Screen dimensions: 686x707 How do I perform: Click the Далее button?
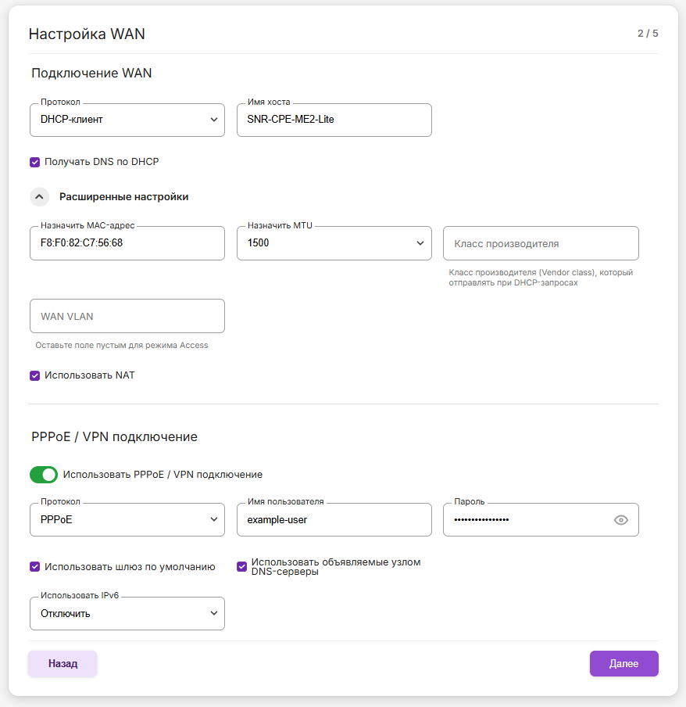point(623,663)
